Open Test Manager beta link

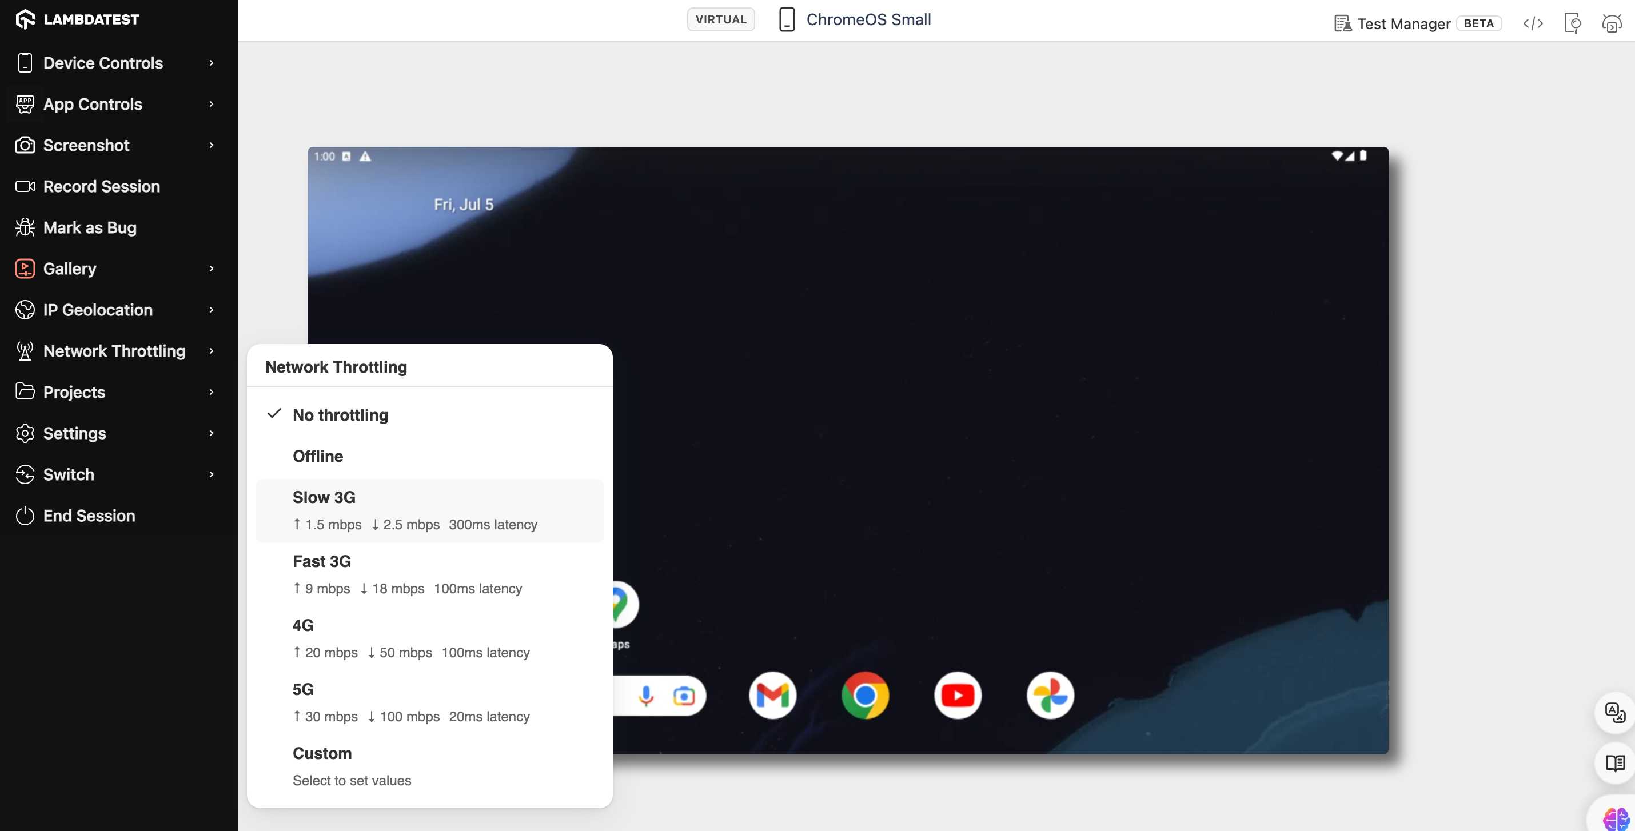(x=1403, y=23)
